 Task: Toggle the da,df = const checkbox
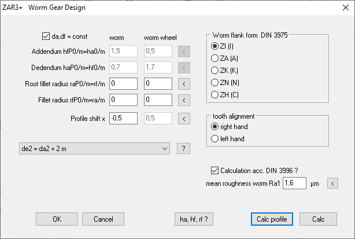coord(47,36)
